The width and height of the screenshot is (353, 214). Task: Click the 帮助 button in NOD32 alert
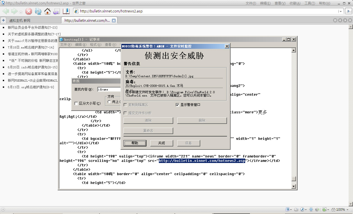click(135, 143)
